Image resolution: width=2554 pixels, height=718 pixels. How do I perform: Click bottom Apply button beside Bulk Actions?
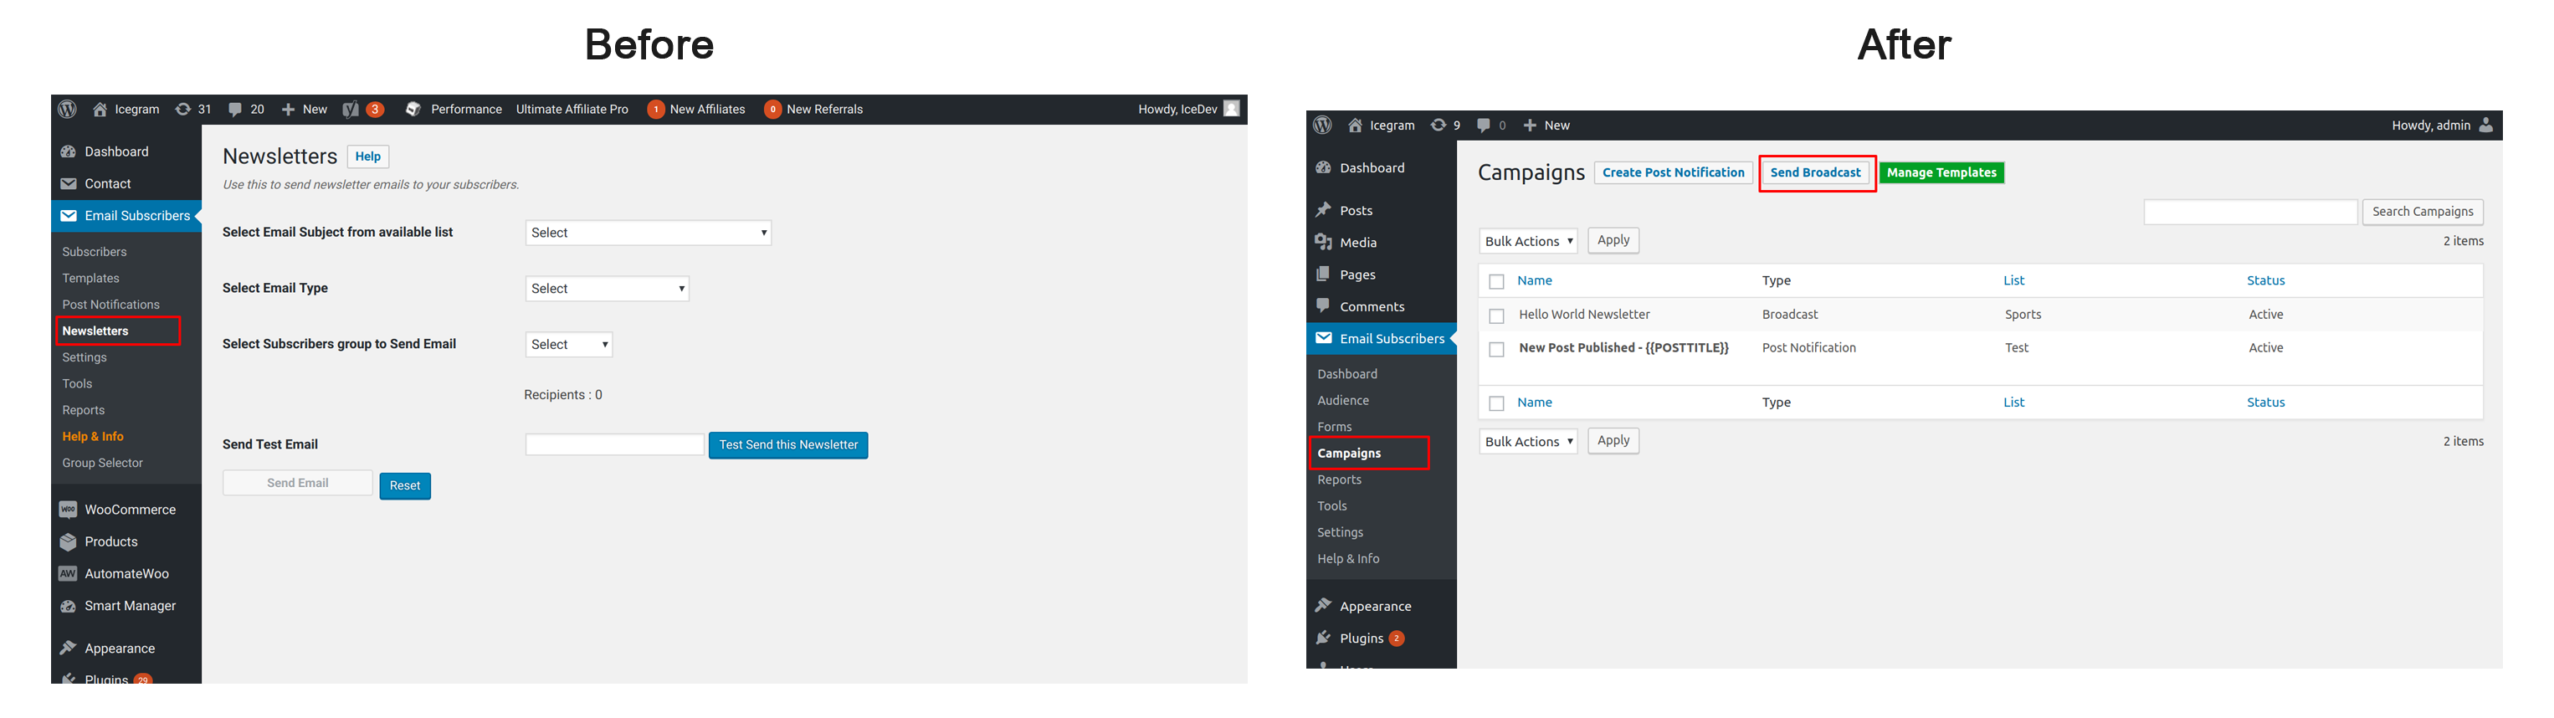coord(1613,440)
